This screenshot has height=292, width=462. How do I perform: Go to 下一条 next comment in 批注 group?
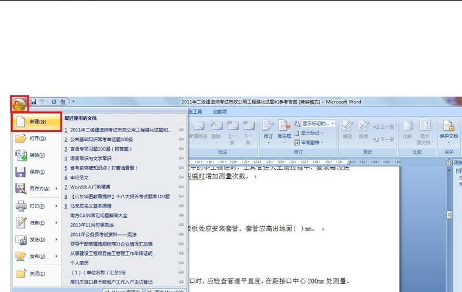click(248, 133)
